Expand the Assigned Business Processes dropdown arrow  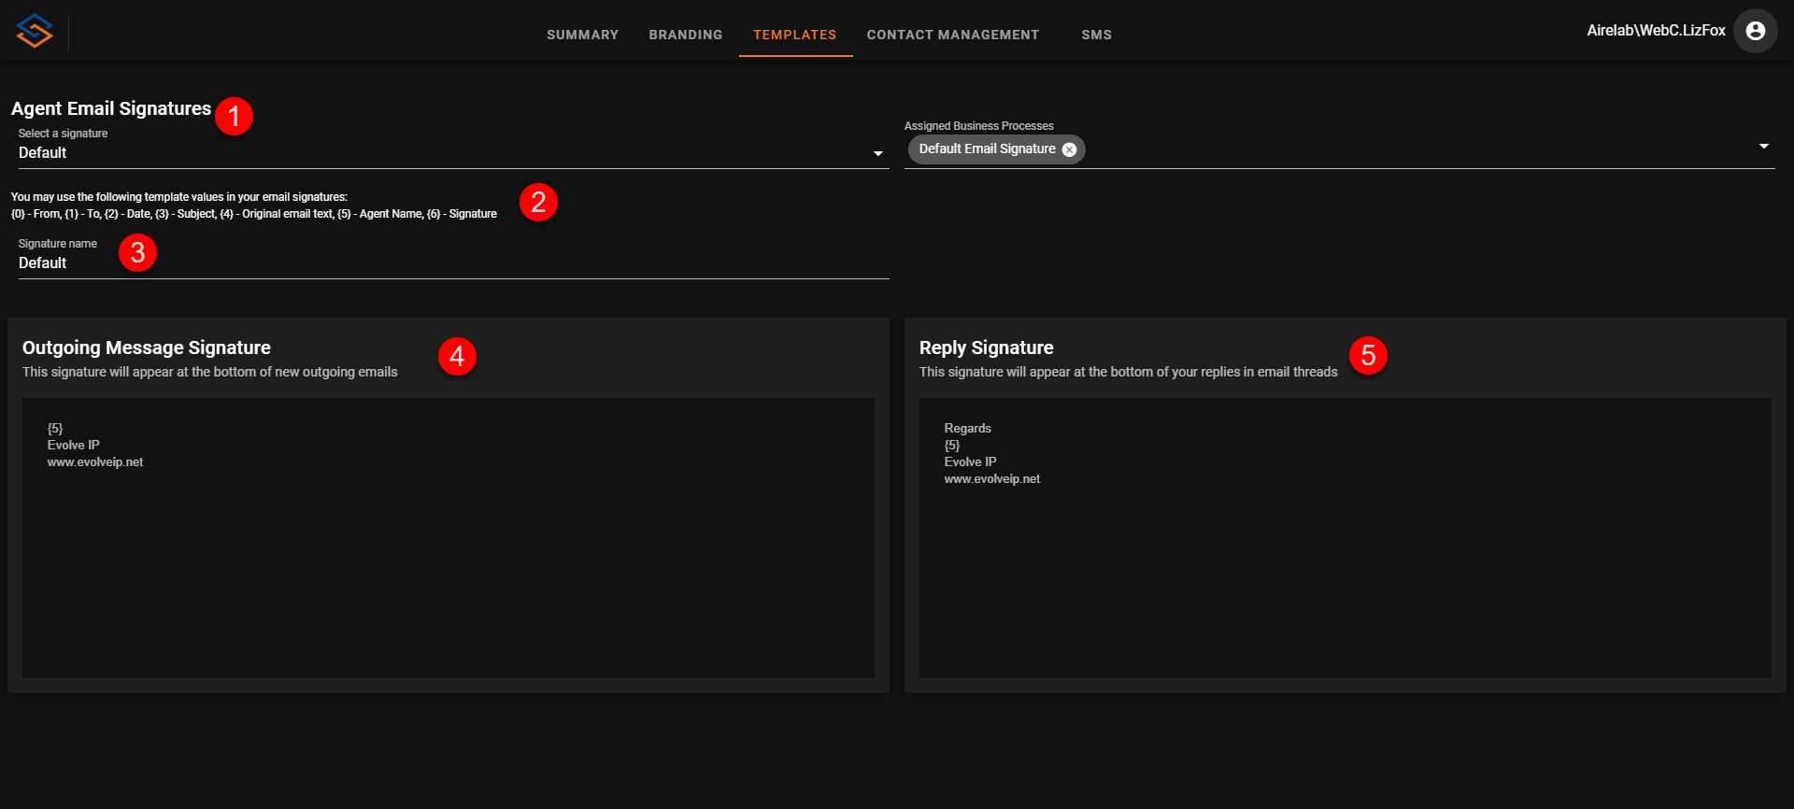[1763, 147]
